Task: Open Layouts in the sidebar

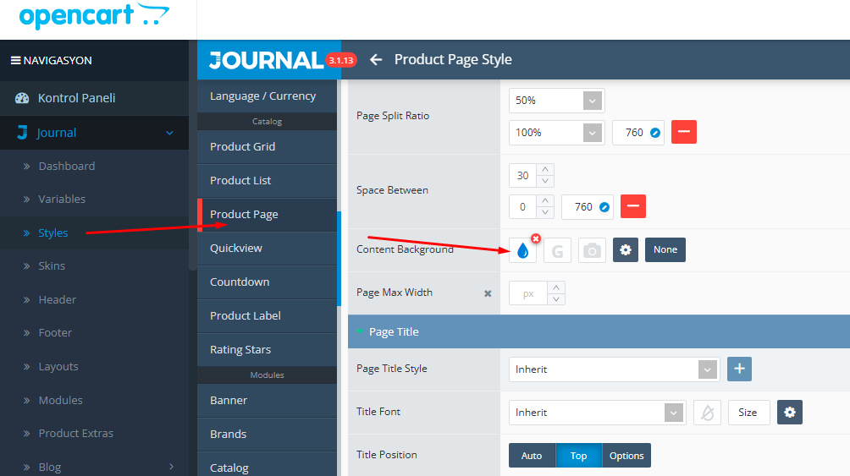Action: tap(58, 366)
